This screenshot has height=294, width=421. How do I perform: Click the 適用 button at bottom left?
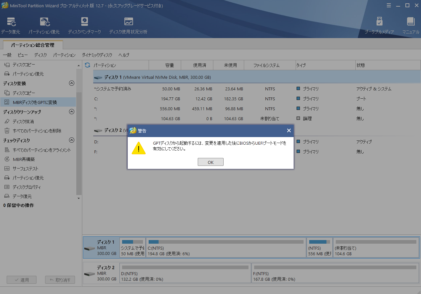pos(21,279)
